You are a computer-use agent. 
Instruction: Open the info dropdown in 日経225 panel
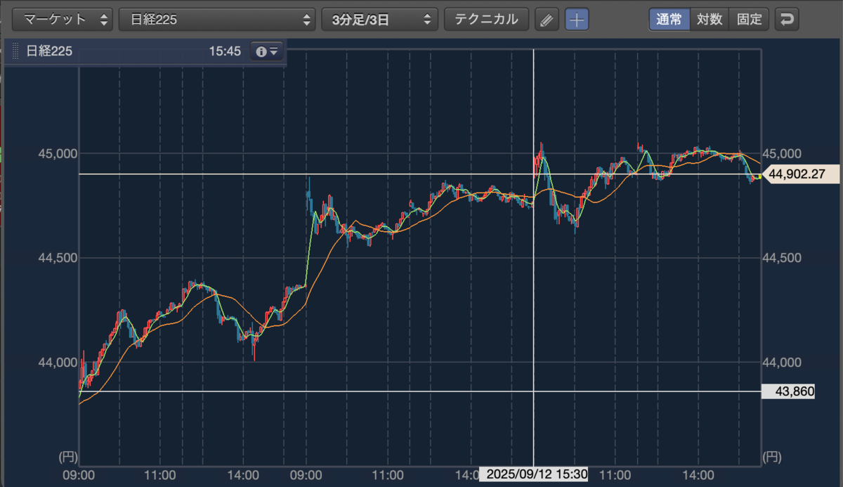[x=268, y=51]
